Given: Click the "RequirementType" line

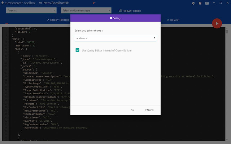Looking at the screenshot, I should (40, 111).
